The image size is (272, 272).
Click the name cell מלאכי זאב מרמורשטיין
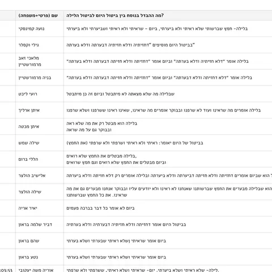[40, 61]
